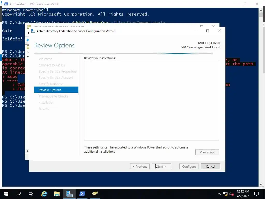Switch to PowerShell taskbar icon
This screenshot has width=265, height=199.
[x=82, y=194]
